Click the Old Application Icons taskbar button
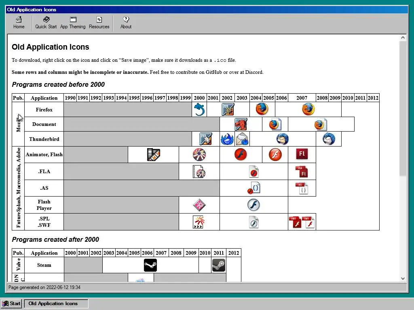The width and height of the screenshot is (414, 310). coord(56,304)
